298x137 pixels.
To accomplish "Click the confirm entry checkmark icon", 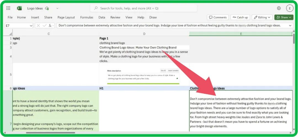I will click(44, 25).
